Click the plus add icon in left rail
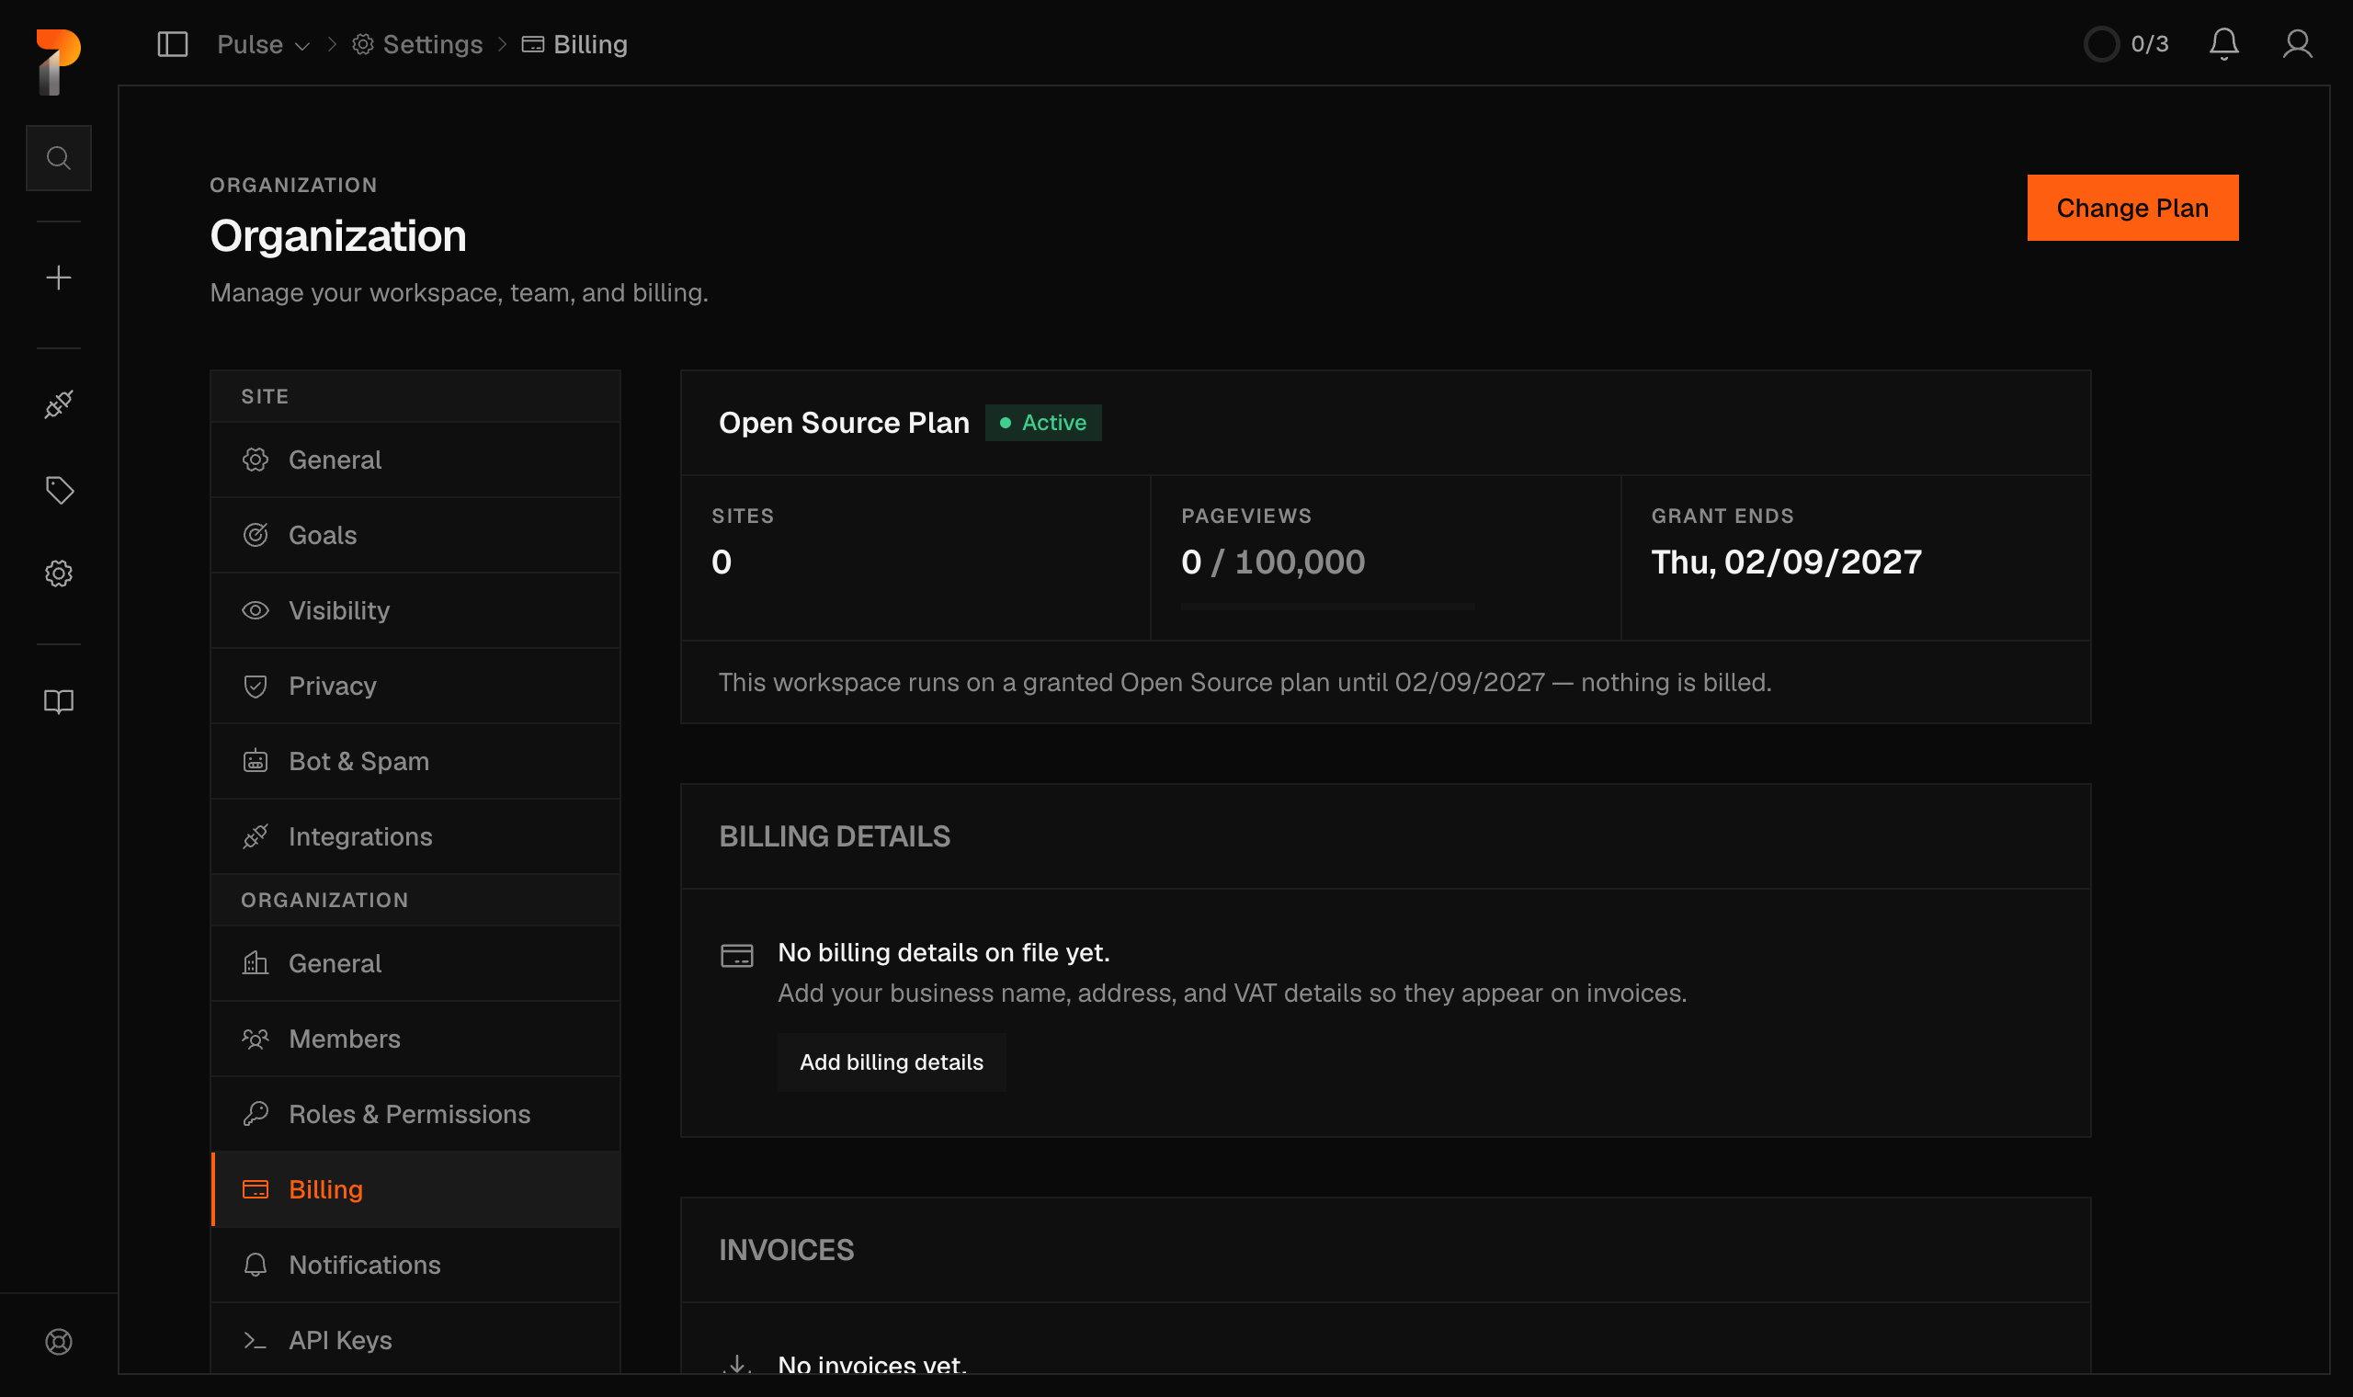The height and width of the screenshot is (1397, 2353). [58, 278]
